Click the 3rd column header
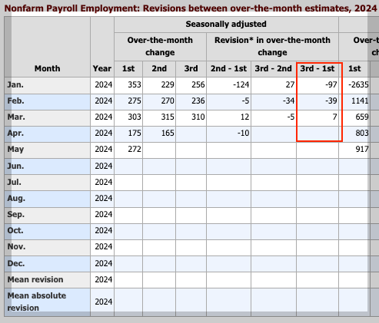 191,68
